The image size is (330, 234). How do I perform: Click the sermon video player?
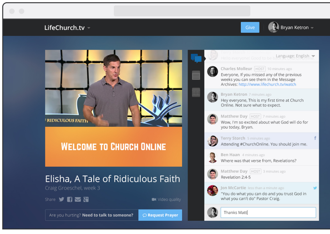(x=113, y=88)
